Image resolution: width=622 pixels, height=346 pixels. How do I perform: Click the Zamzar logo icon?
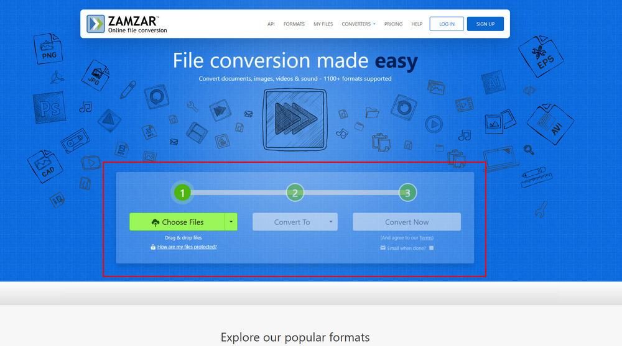(96, 24)
